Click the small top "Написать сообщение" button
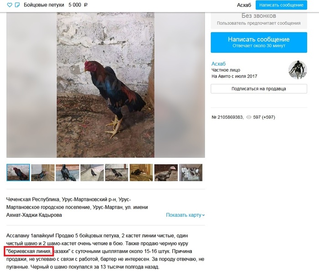The height and width of the screenshot is (272, 319). tap(281, 5)
